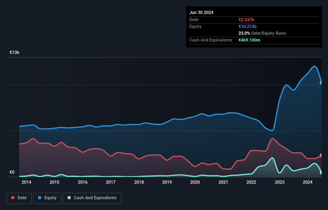Select the Cash endpoint marker on chart
The image size is (328, 210).
click(321, 172)
